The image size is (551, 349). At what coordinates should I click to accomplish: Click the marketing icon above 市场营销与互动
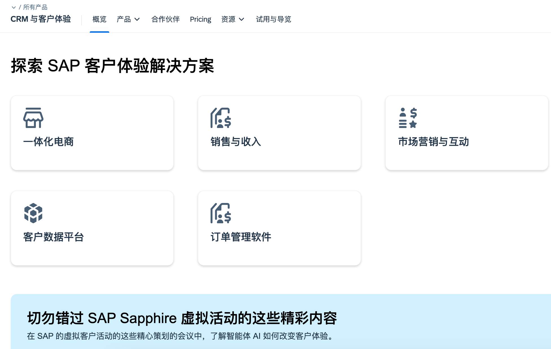pyautogui.click(x=408, y=118)
